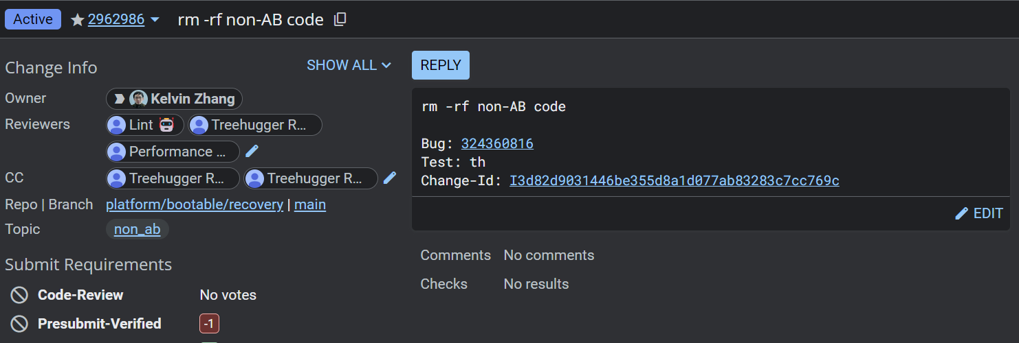Click the Code-Review unsatisfied status icon
Viewport: 1019px width, 343px height.
(x=19, y=295)
